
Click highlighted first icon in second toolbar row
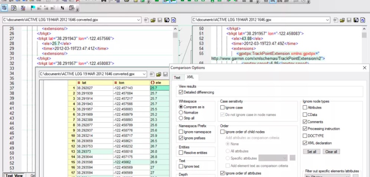point(4,8)
